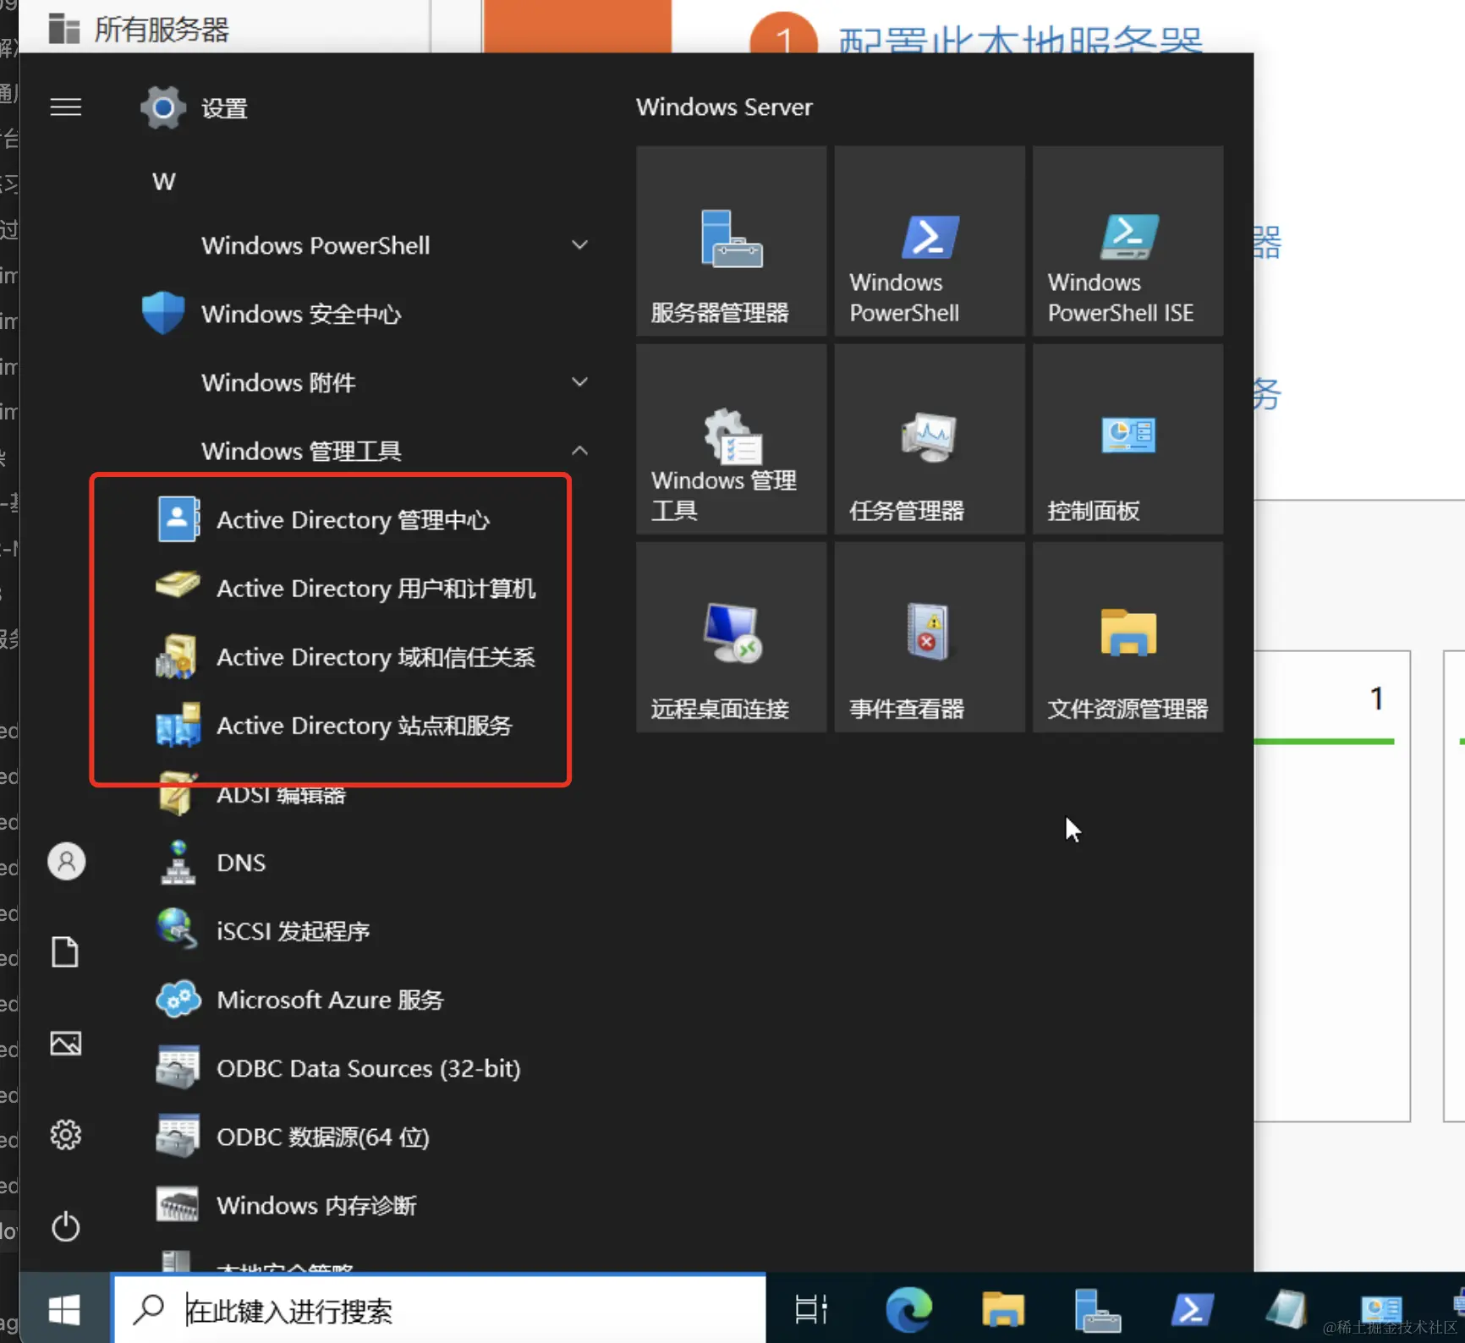The height and width of the screenshot is (1343, 1465).
Task: Open Settings gear in the Start rail
Action: [66, 1135]
